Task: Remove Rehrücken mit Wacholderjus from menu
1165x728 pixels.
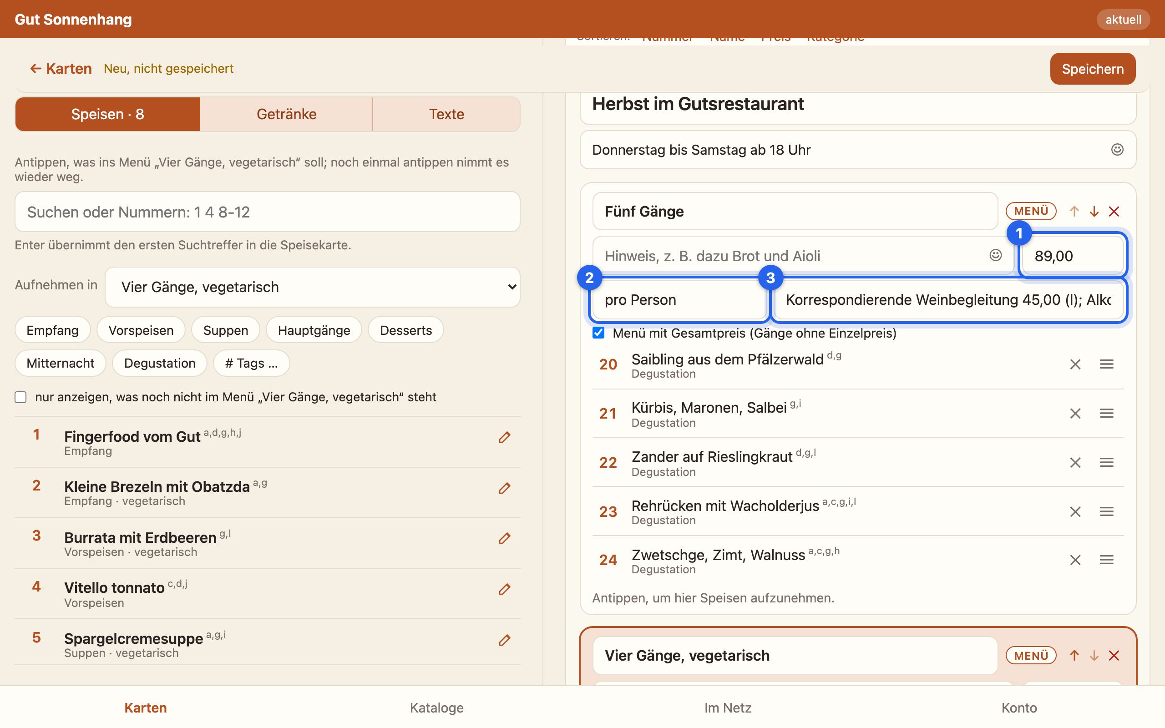Action: (1075, 511)
